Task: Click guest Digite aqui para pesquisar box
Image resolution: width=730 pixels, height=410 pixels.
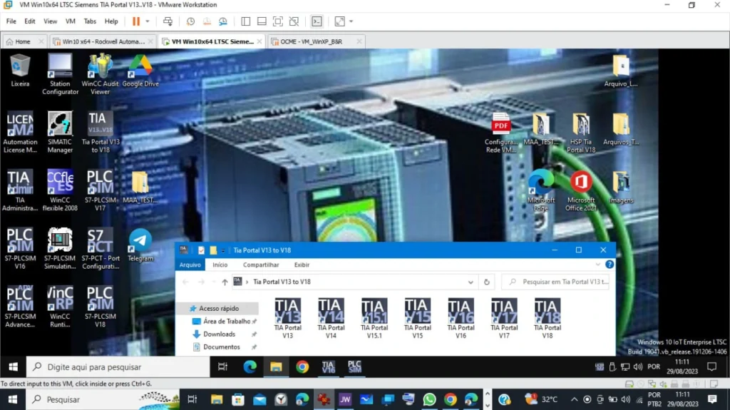Action: [x=118, y=367]
